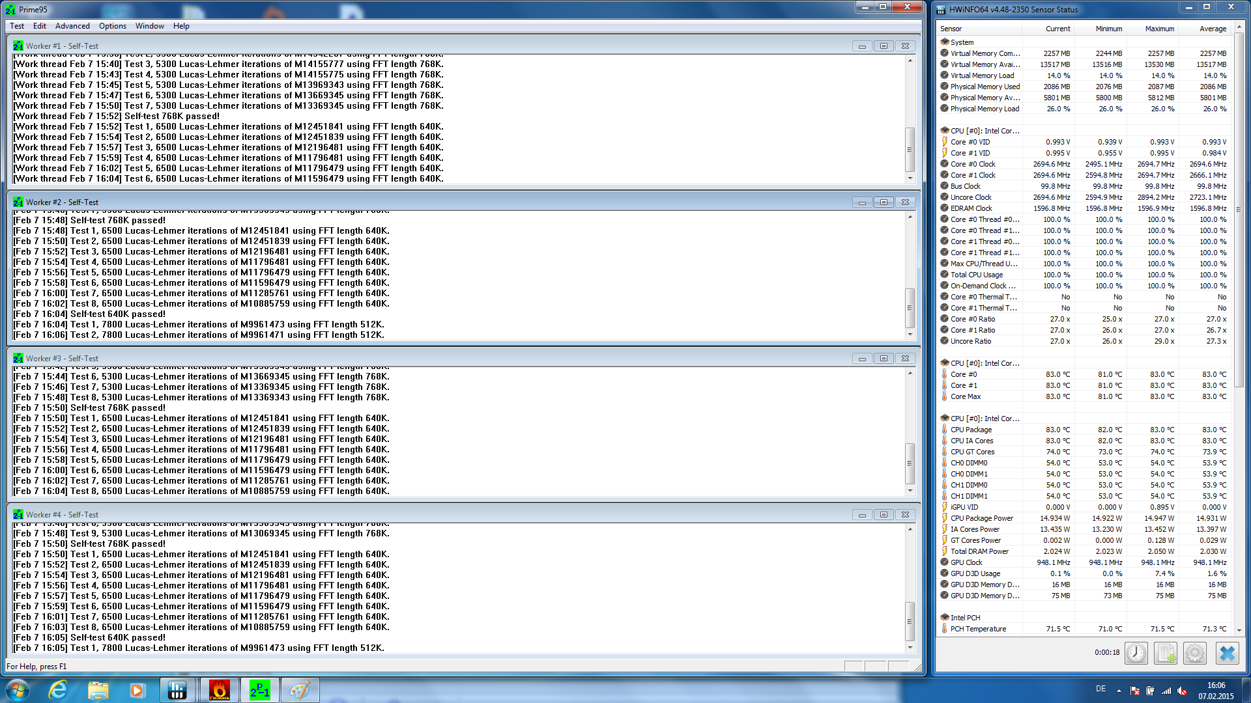Click Worker #4 scroll up arrow

pyautogui.click(x=910, y=529)
